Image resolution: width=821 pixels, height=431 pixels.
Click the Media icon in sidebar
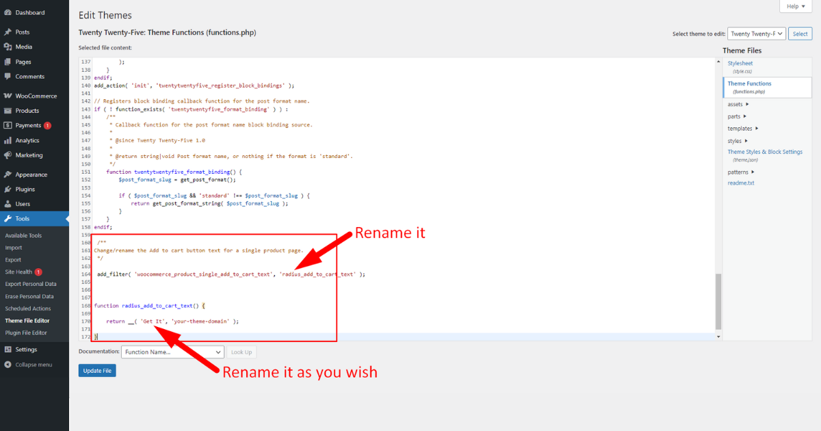pos(8,47)
